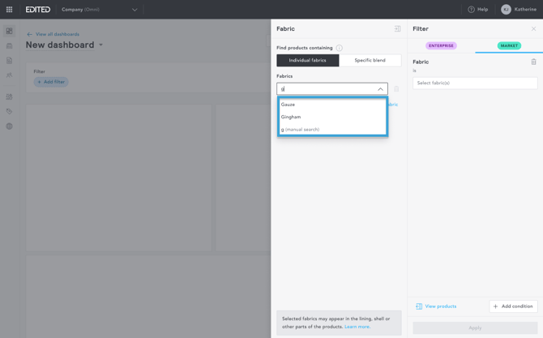Choose Gingham from the fabric suggestions
Viewport: 543px width, 338px height.
pyautogui.click(x=291, y=117)
